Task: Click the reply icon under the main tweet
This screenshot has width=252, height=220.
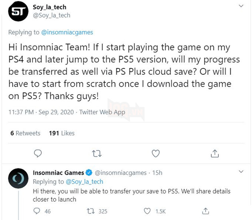Action: click(x=38, y=153)
